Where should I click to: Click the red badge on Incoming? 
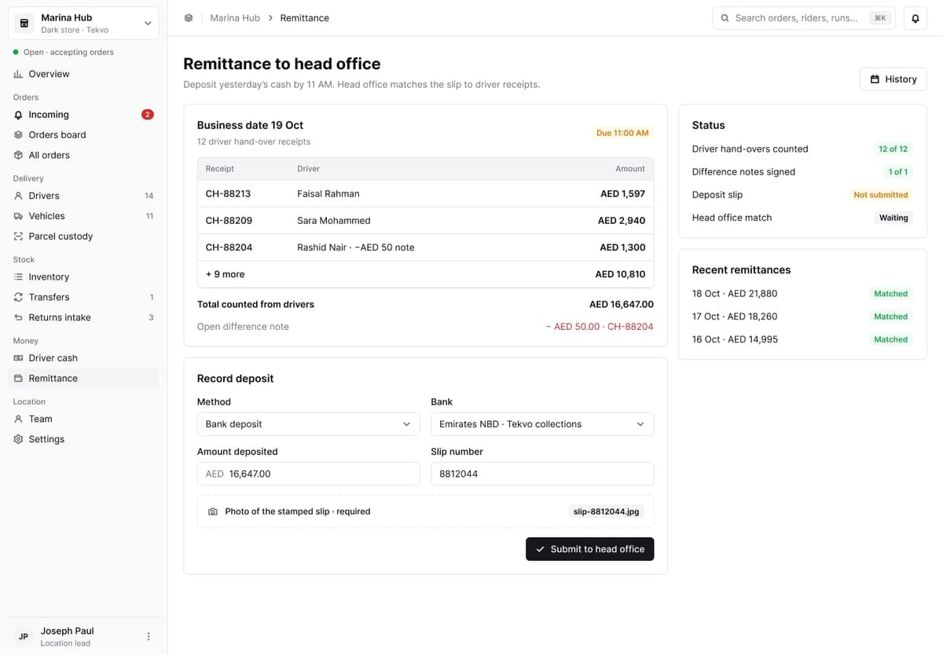(x=148, y=115)
